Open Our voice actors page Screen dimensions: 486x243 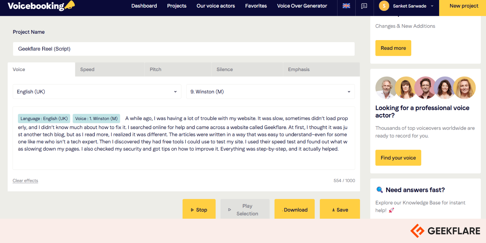[216, 6]
